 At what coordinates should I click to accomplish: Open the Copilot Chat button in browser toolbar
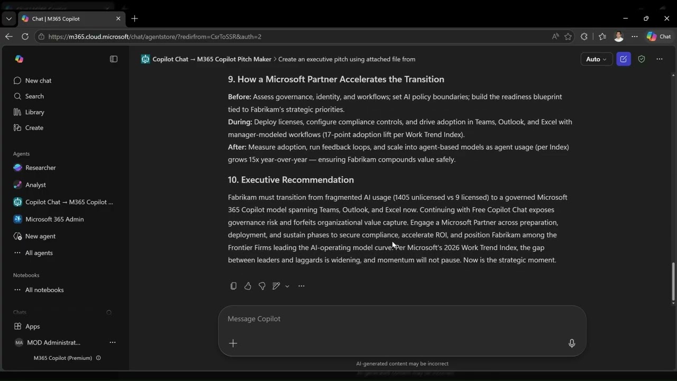click(x=659, y=37)
